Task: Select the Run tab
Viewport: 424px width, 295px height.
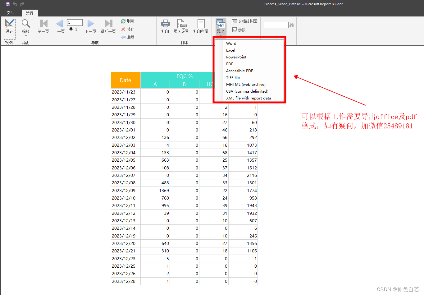Action: pos(30,13)
